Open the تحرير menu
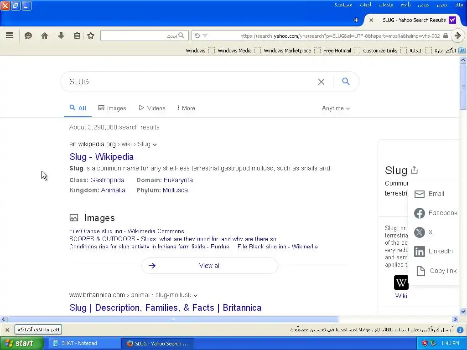 441,5
